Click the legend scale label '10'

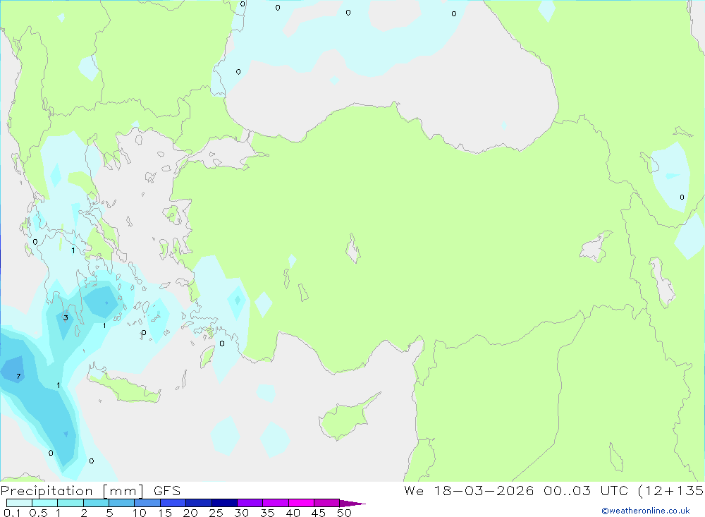coord(140,513)
